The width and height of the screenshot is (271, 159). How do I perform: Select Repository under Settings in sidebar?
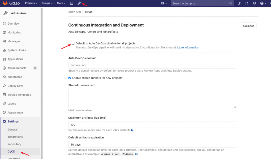point(14,144)
